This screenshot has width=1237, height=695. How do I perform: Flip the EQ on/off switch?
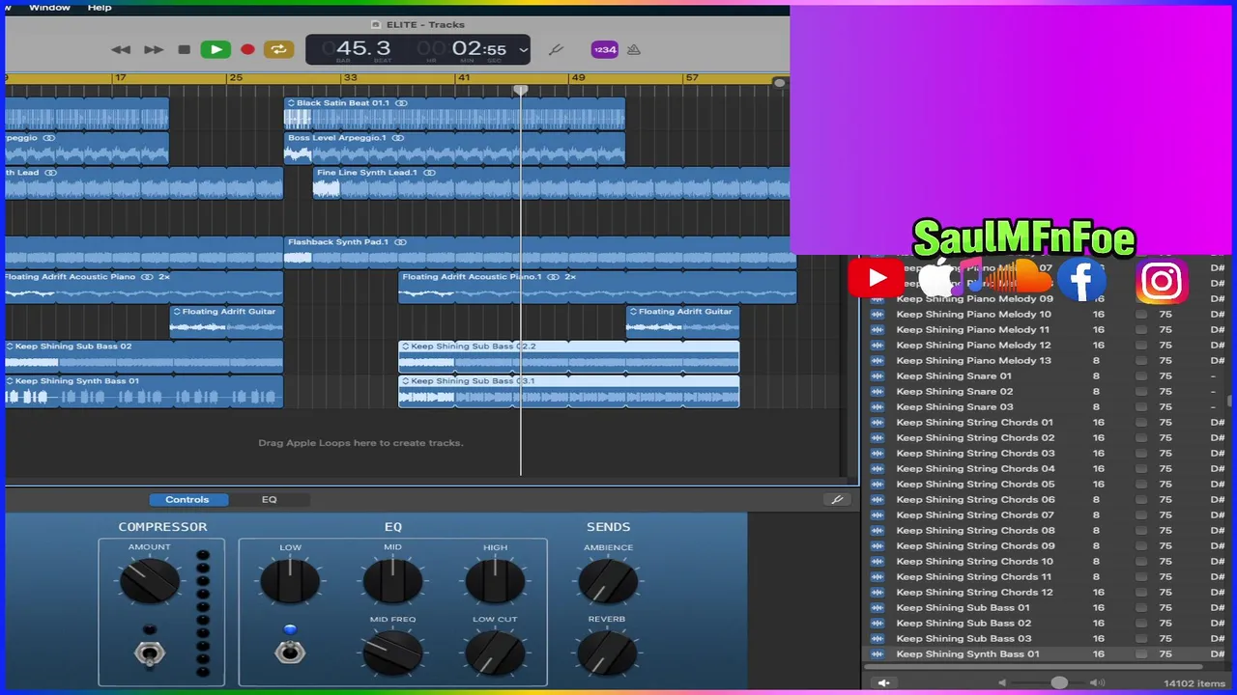point(290,653)
